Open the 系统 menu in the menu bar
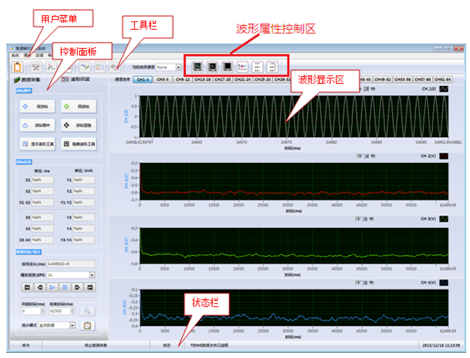 tap(15, 56)
